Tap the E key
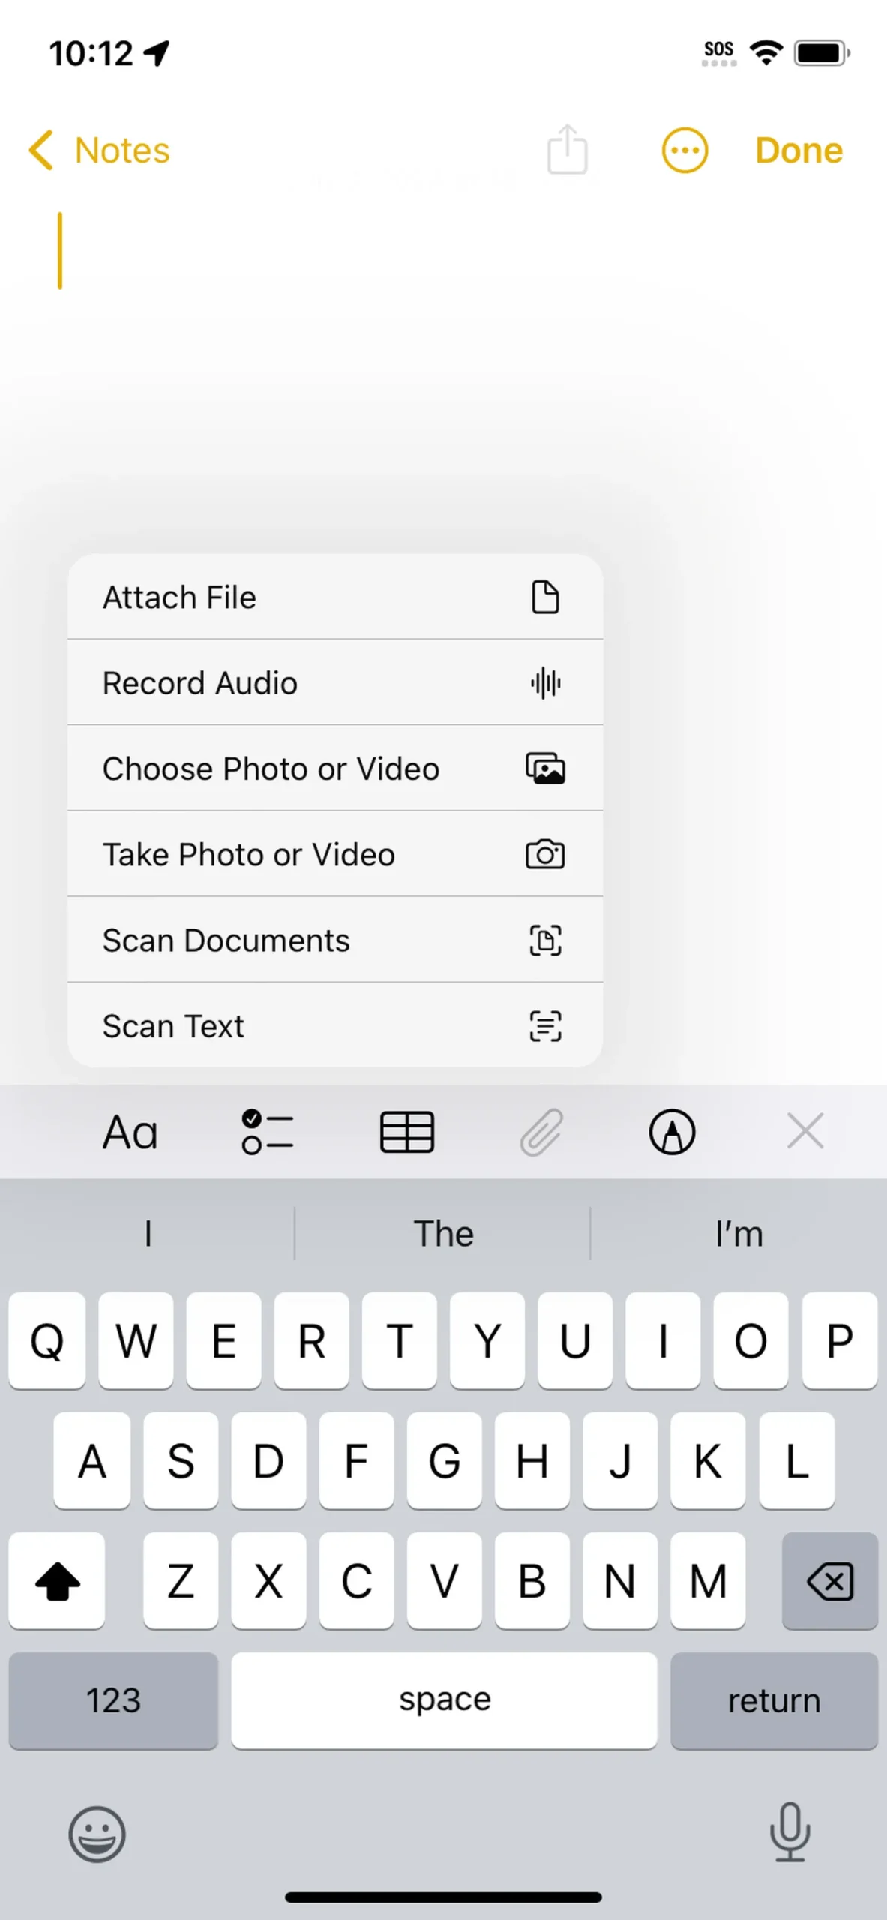887x1920 pixels. [223, 1340]
